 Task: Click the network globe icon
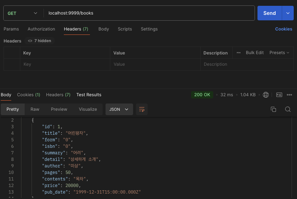(x=266, y=95)
